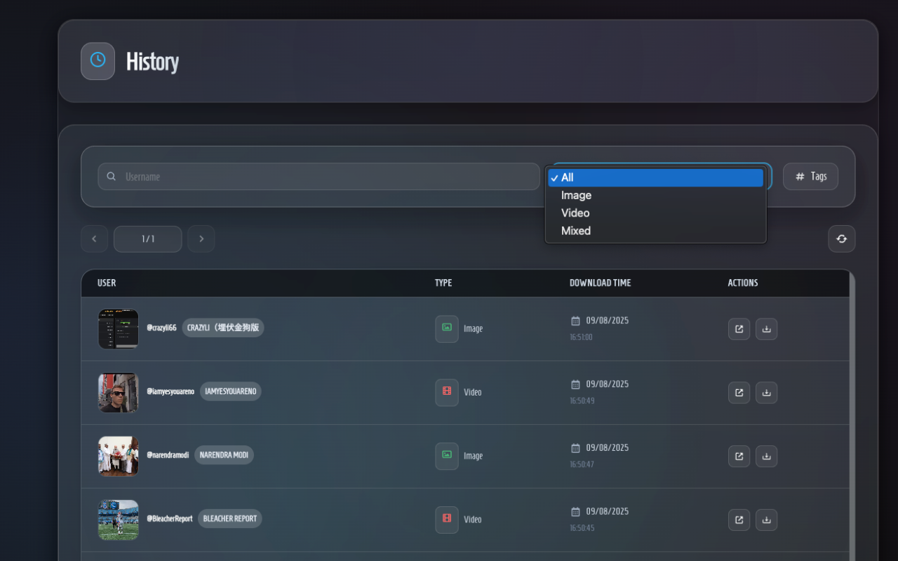Choose Video from the type dropdown
Image resolution: width=898 pixels, height=561 pixels.
pos(655,213)
